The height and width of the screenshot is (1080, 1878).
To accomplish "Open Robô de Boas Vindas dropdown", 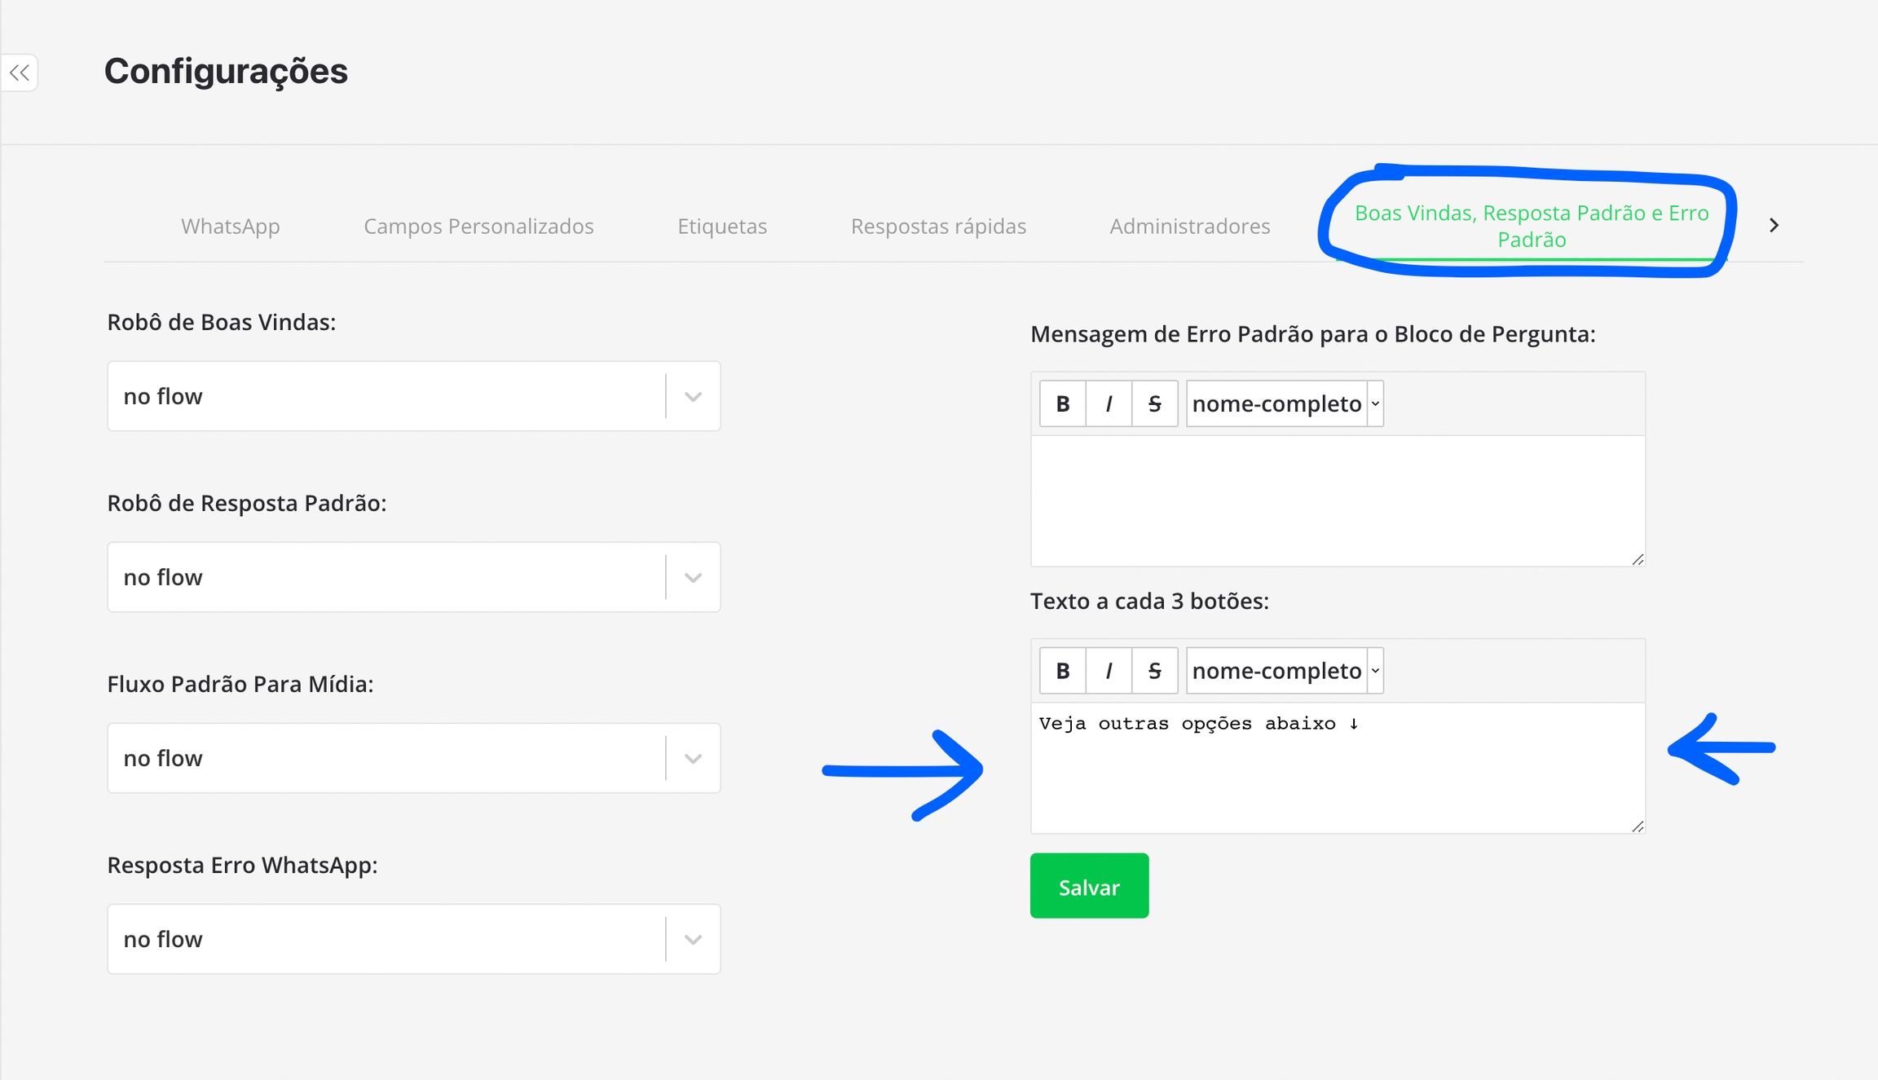I will 413,396.
